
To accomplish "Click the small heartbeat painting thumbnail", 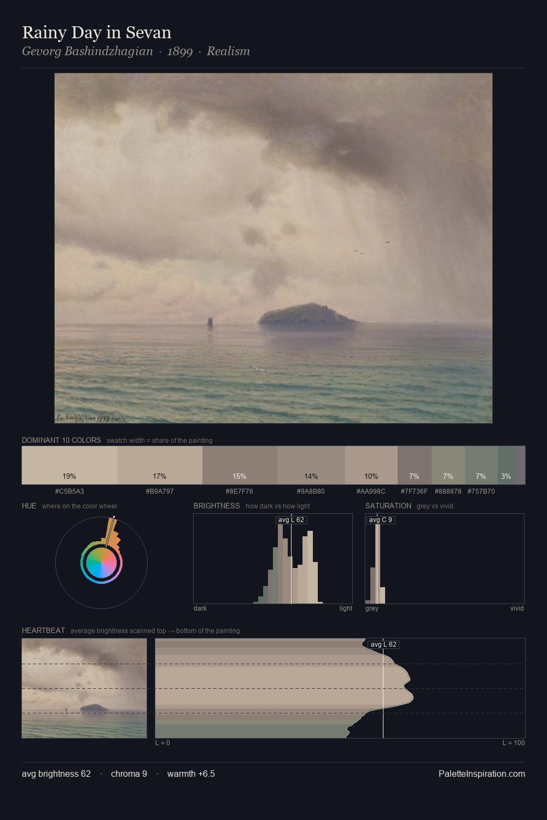I will (84, 688).
